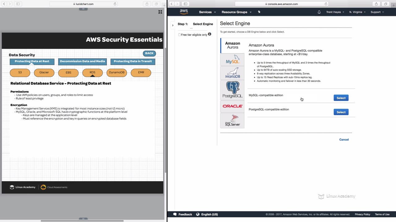Image resolution: width=396 pixels, height=222 pixels.
Task: Reload the lucidchart.com page
Action: point(115,4)
